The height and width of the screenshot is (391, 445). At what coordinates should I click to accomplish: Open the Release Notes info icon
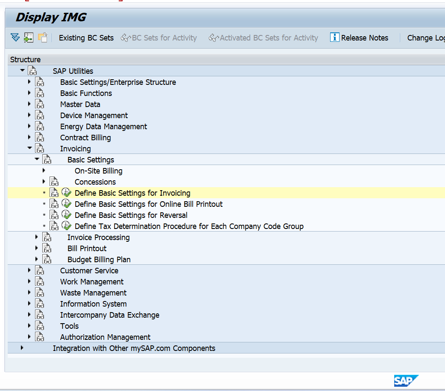[334, 38]
